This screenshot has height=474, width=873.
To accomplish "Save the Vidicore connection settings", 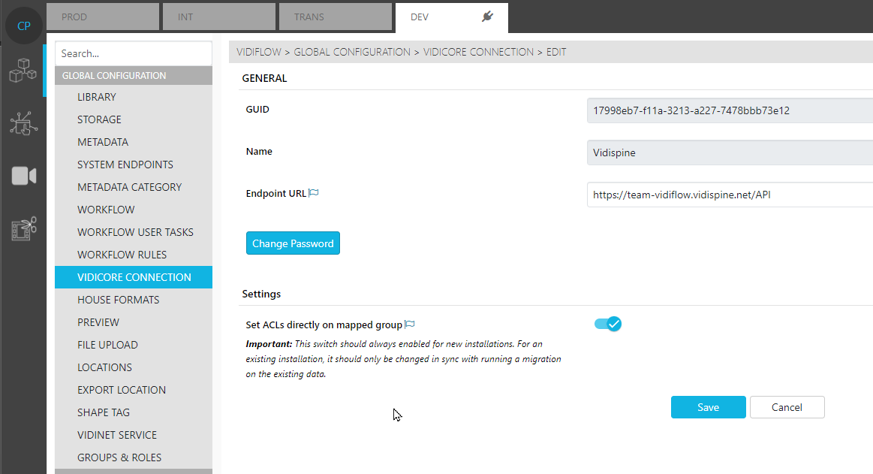I will coord(708,407).
